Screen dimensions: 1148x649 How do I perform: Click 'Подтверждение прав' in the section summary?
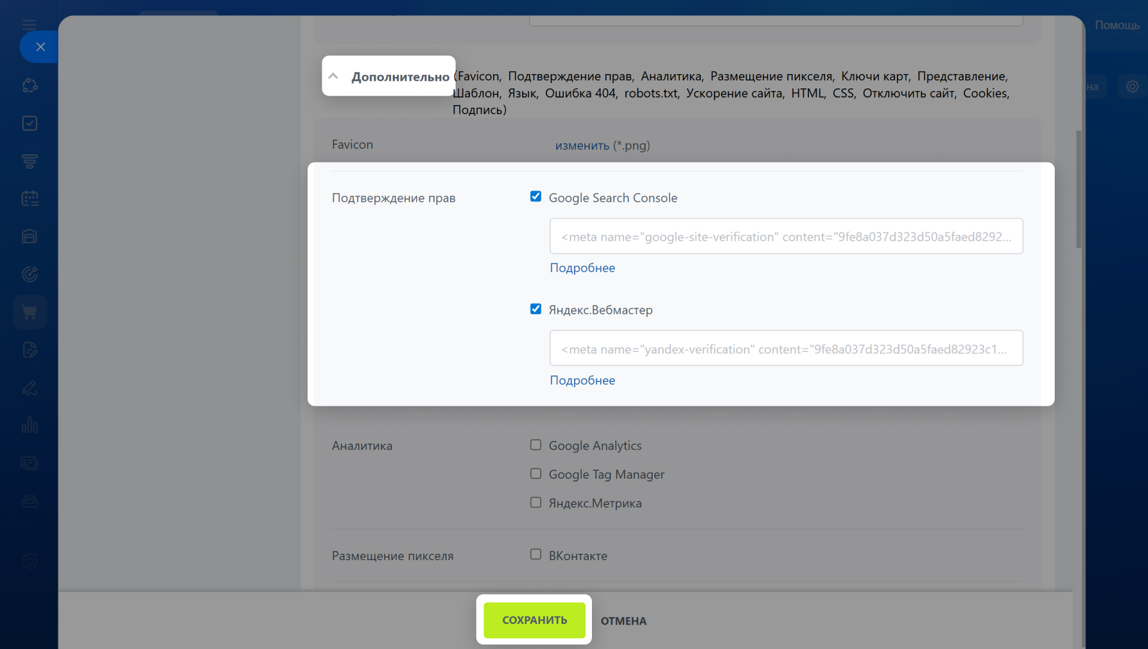pyautogui.click(x=570, y=76)
